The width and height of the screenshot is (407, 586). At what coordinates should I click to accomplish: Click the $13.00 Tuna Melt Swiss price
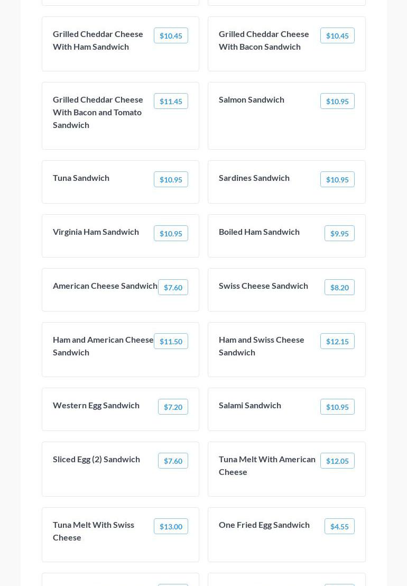pyautogui.click(x=171, y=526)
